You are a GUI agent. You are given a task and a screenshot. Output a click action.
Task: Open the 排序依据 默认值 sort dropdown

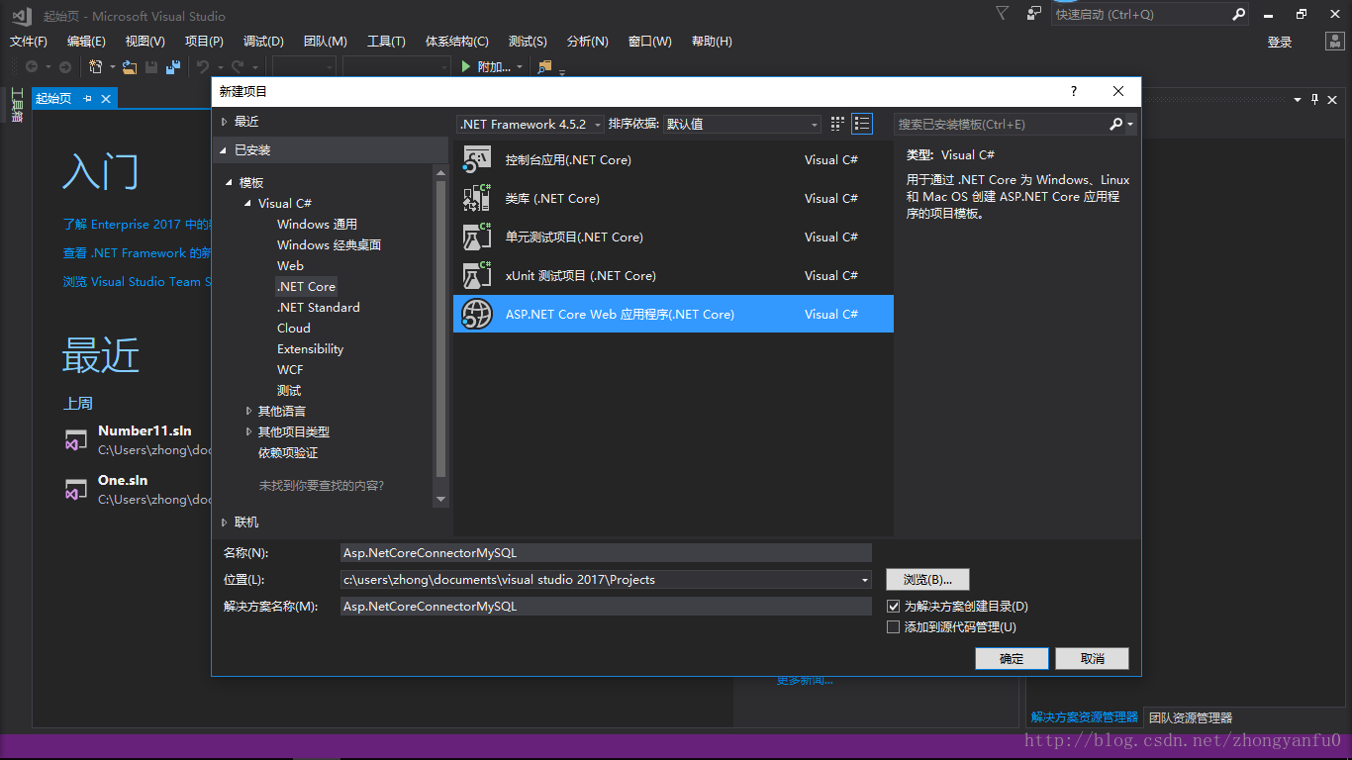point(742,124)
